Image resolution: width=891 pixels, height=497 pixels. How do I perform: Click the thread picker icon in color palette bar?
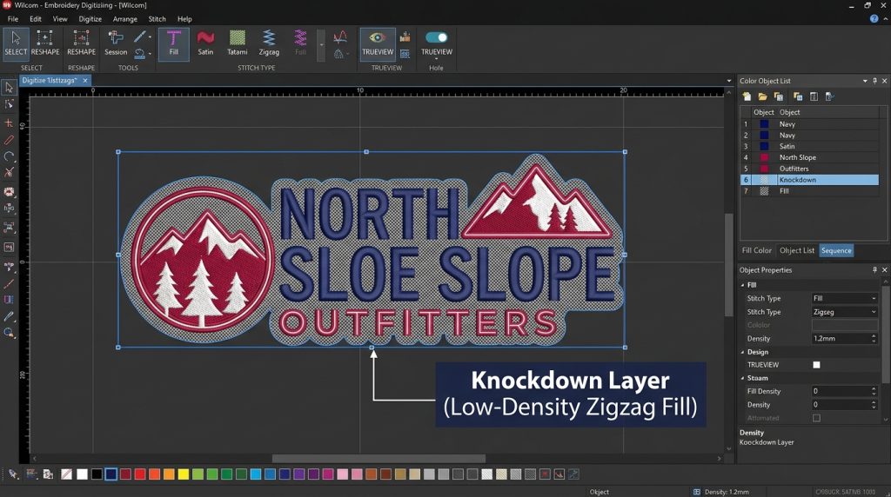tap(13, 474)
